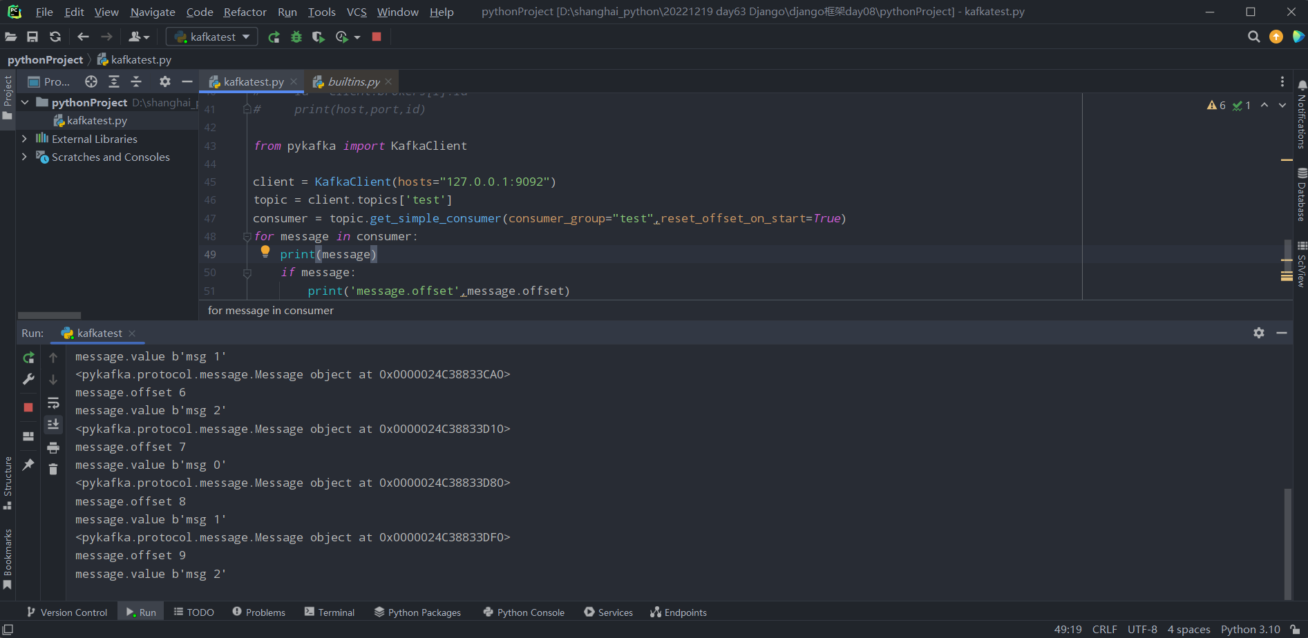This screenshot has width=1308, height=638.
Task: Move up the stack trace arrow
Action: [x=53, y=358]
